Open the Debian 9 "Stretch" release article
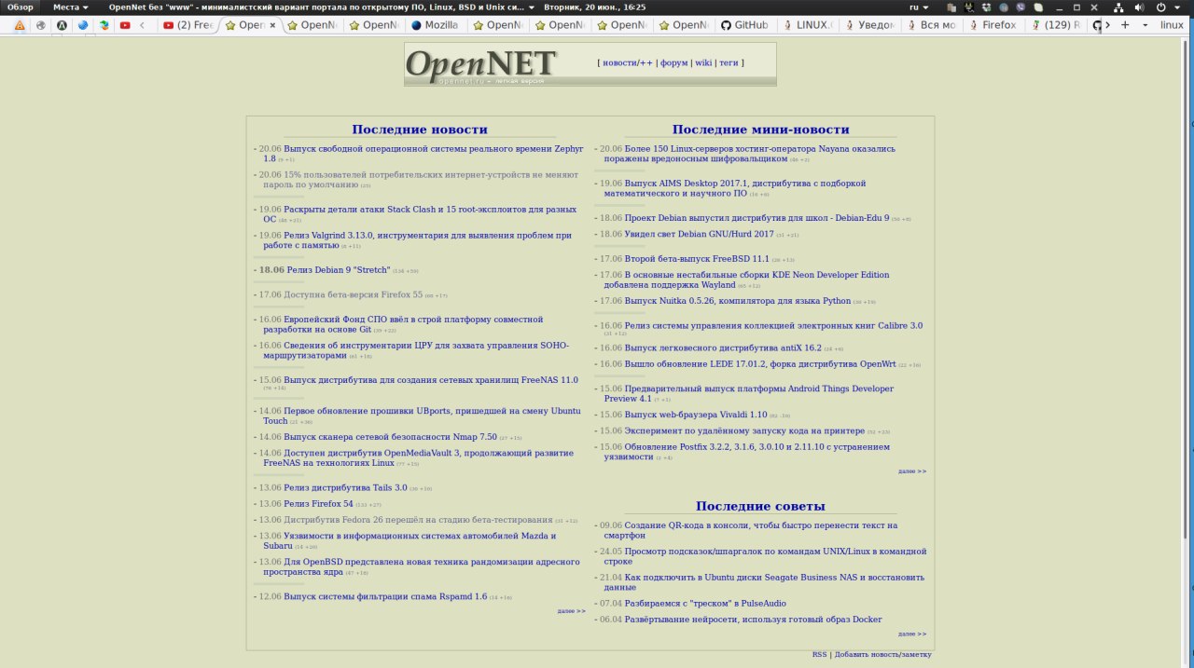The image size is (1194, 668). click(x=339, y=269)
